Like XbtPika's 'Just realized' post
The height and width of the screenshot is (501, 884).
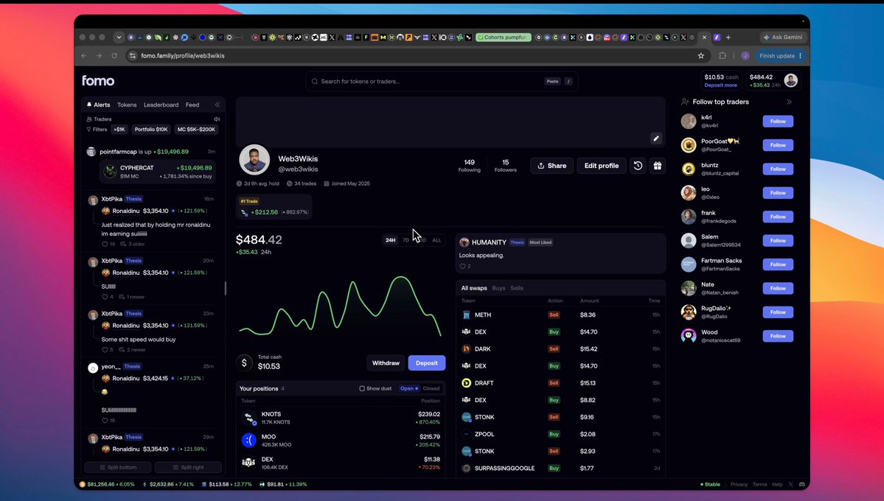pos(104,244)
